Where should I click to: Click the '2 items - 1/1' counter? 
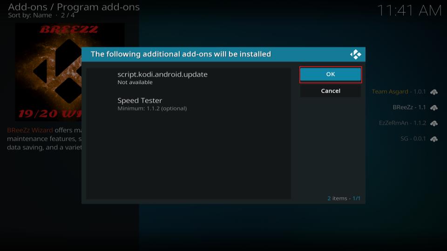(x=344, y=198)
